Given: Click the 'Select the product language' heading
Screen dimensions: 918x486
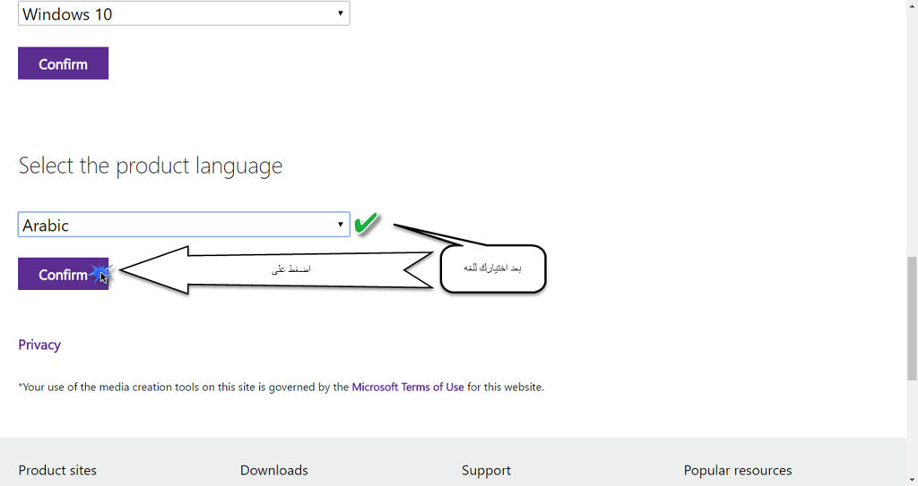Looking at the screenshot, I should pyautogui.click(x=151, y=166).
